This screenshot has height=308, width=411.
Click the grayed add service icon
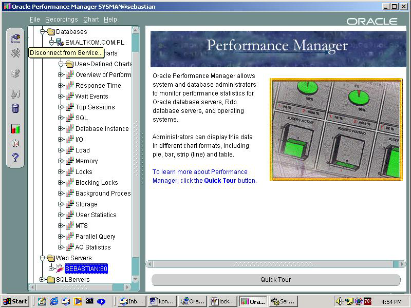point(15,73)
